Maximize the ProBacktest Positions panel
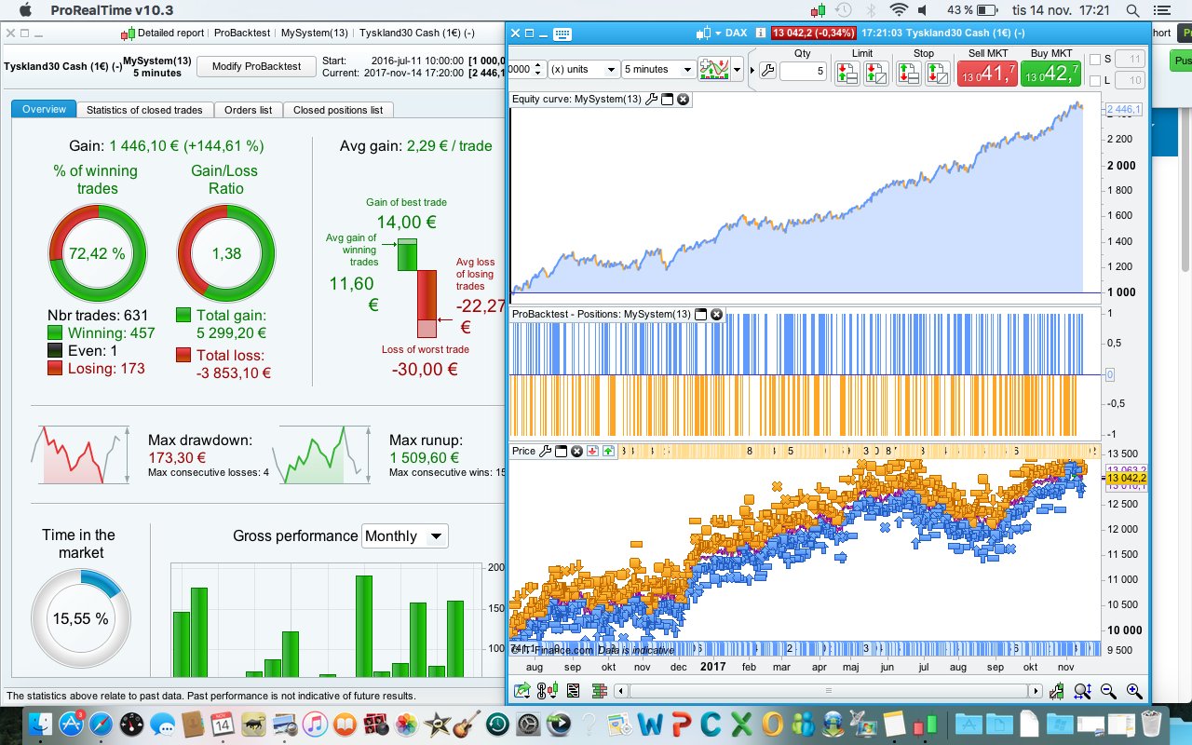Viewport: 1192px width, 745px height. tap(701, 314)
